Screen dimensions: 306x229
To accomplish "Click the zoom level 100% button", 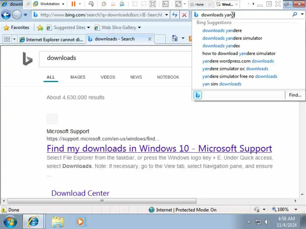I will pos(280,210).
